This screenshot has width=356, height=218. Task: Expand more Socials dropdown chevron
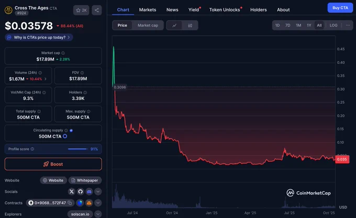click(x=98, y=192)
